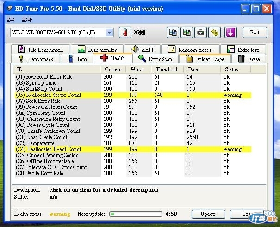This screenshot has width=280, height=227.
Task: Select the (C2) Temperature row
Action: pyautogui.click(x=133, y=143)
